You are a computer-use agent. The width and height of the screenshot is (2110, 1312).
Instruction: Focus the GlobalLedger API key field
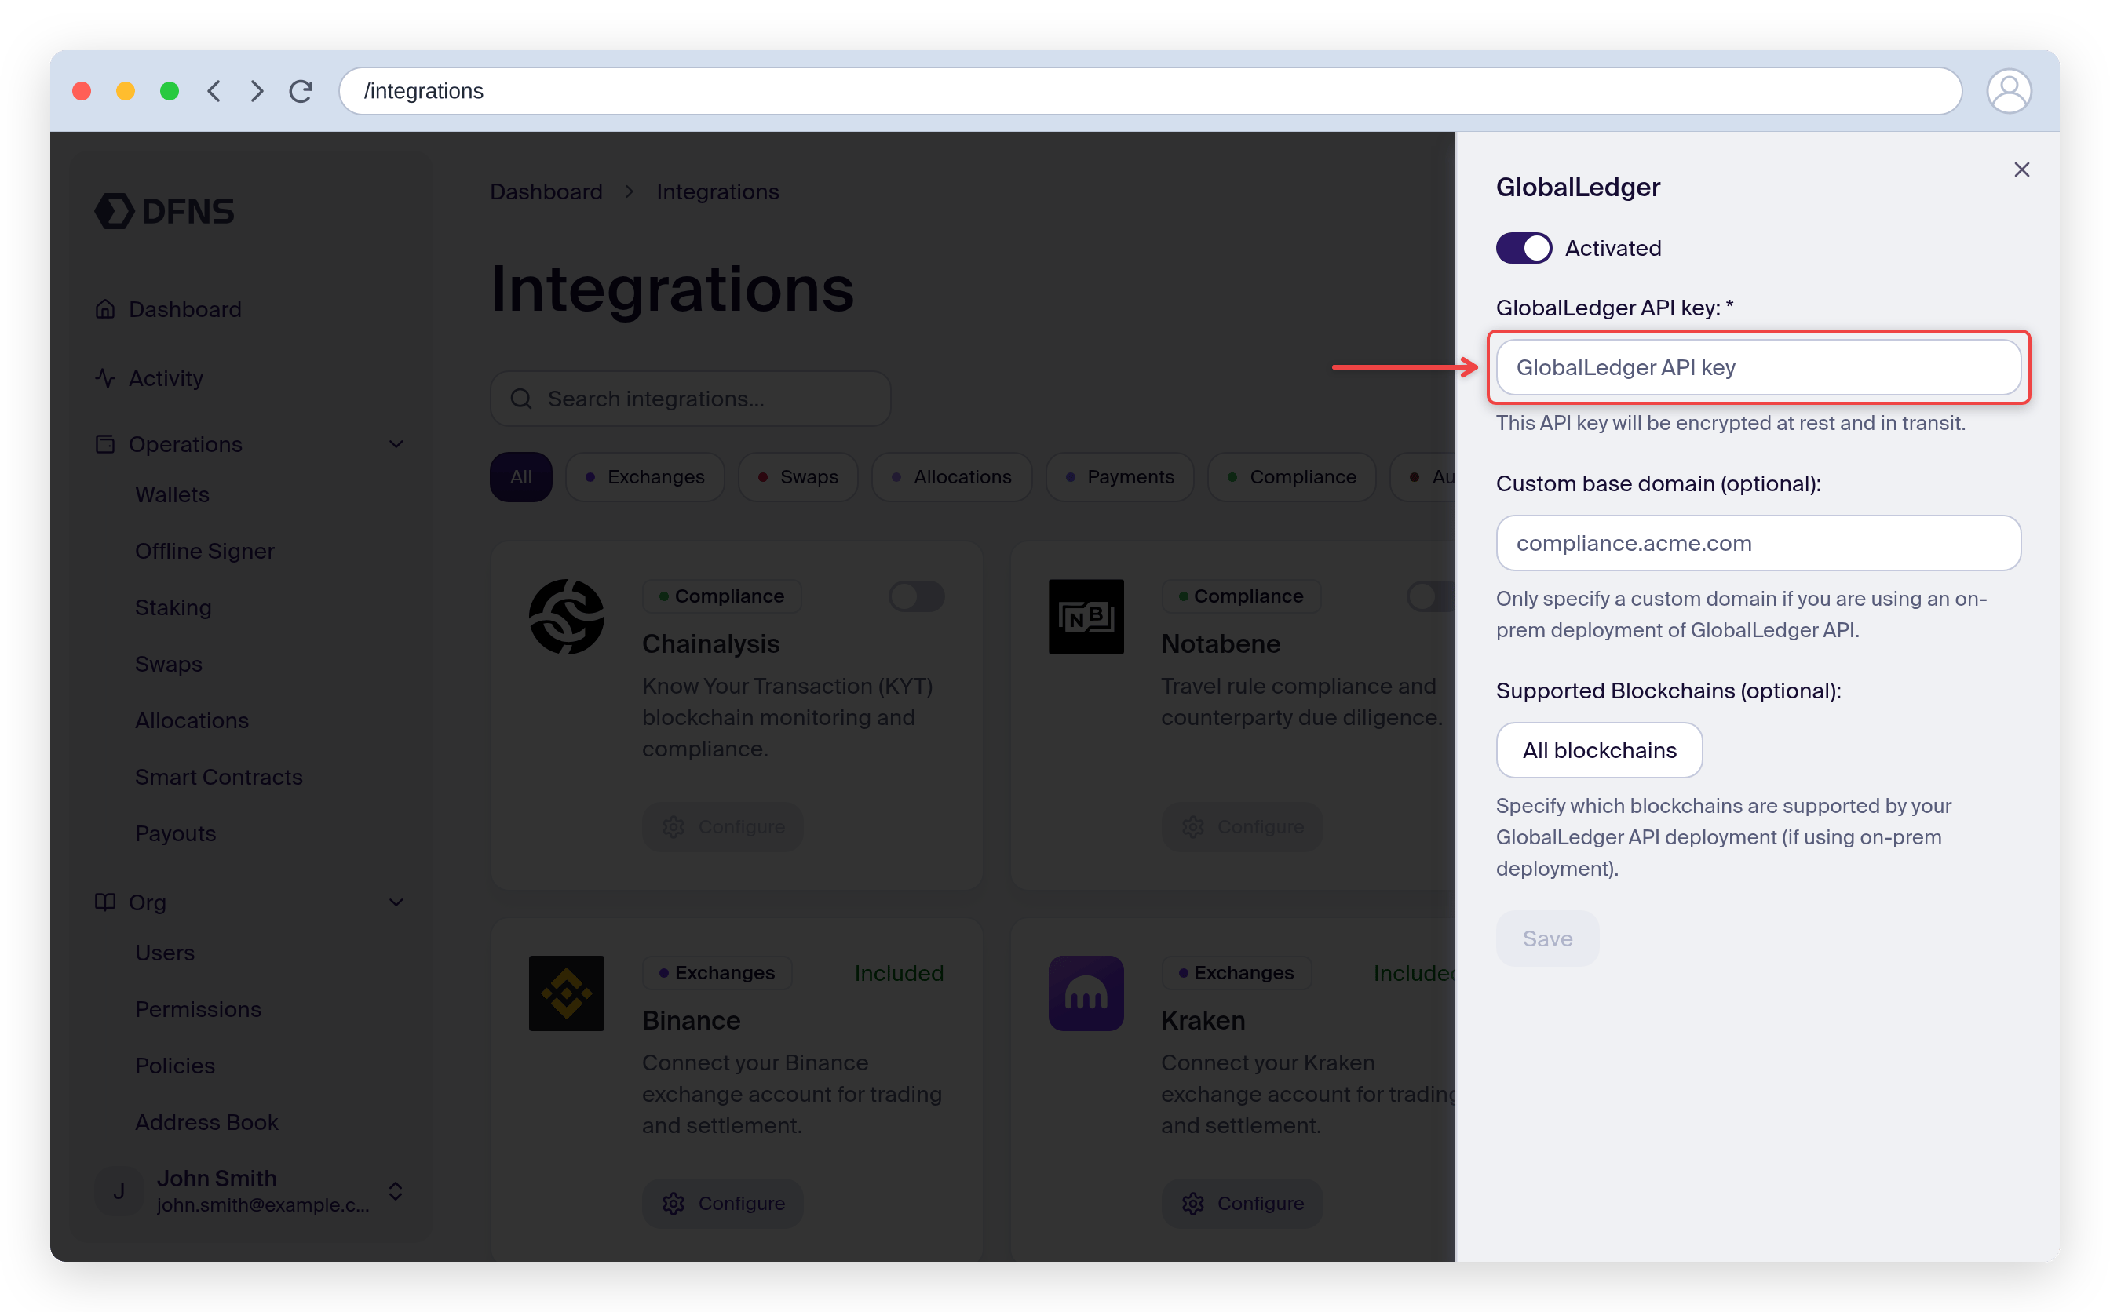[1758, 368]
